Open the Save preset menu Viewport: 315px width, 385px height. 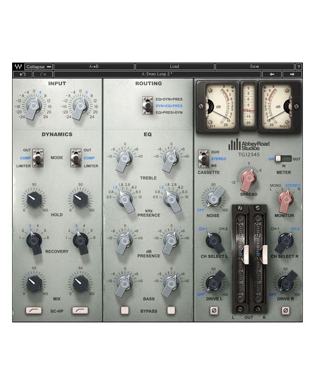click(x=254, y=66)
